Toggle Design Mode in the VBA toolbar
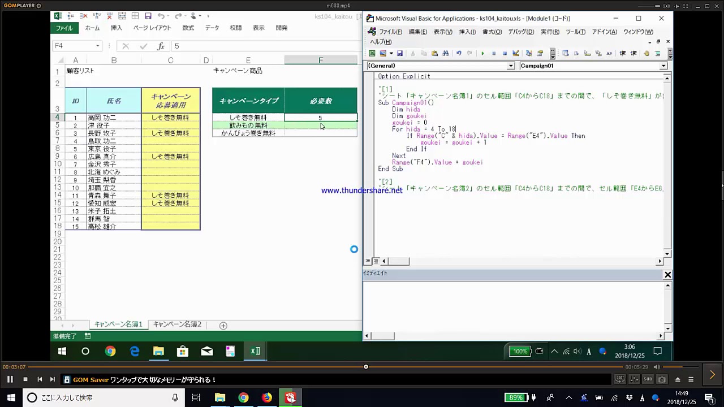 click(515, 53)
